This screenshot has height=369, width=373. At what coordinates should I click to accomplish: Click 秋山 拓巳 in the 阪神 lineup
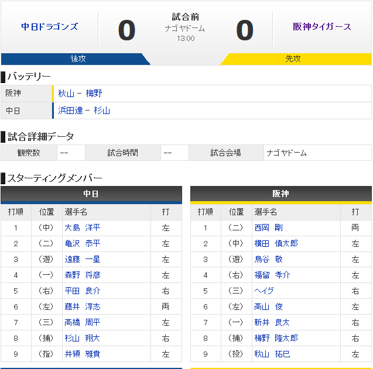click(272, 354)
